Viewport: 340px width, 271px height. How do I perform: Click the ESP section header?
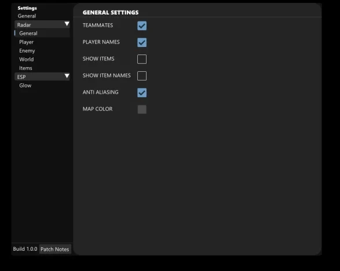pyautogui.click(x=42, y=76)
